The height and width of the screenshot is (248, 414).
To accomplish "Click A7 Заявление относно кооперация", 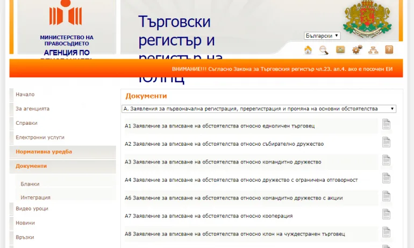I will (209, 216).
